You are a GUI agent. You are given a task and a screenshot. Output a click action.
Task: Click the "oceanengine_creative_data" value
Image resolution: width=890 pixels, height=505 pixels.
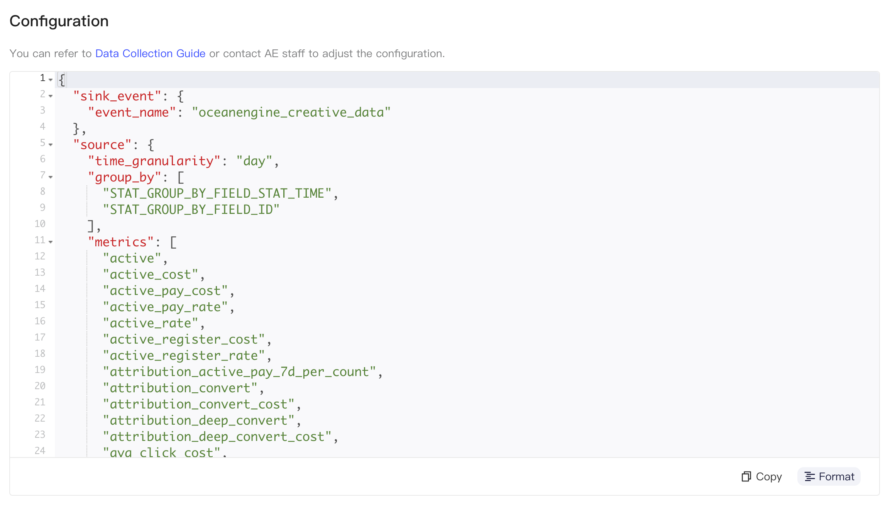(x=291, y=112)
